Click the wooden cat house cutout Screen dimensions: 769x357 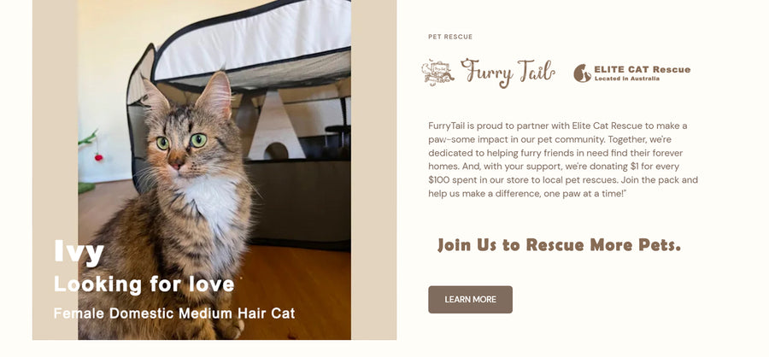(x=275, y=128)
